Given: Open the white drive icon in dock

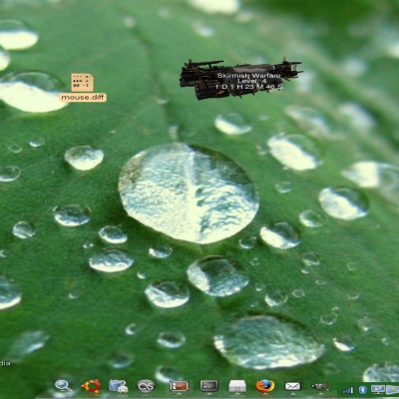Looking at the screenshot, I should [x=237, y=386].
